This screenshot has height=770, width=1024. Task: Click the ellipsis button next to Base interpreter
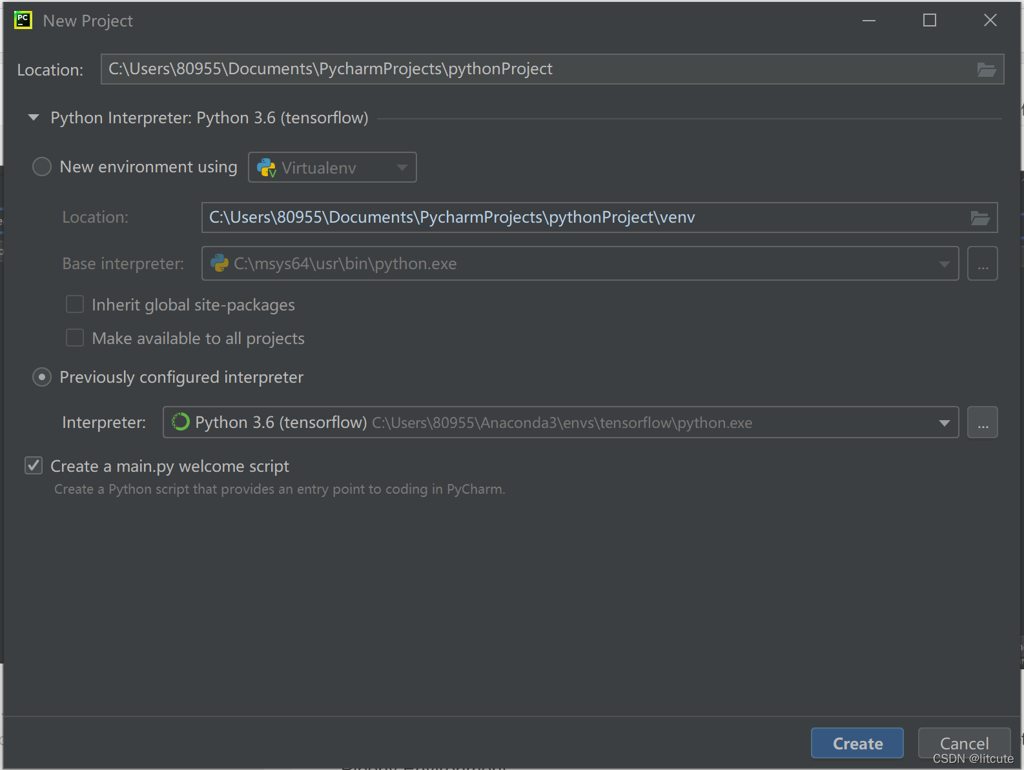point(983,263)
